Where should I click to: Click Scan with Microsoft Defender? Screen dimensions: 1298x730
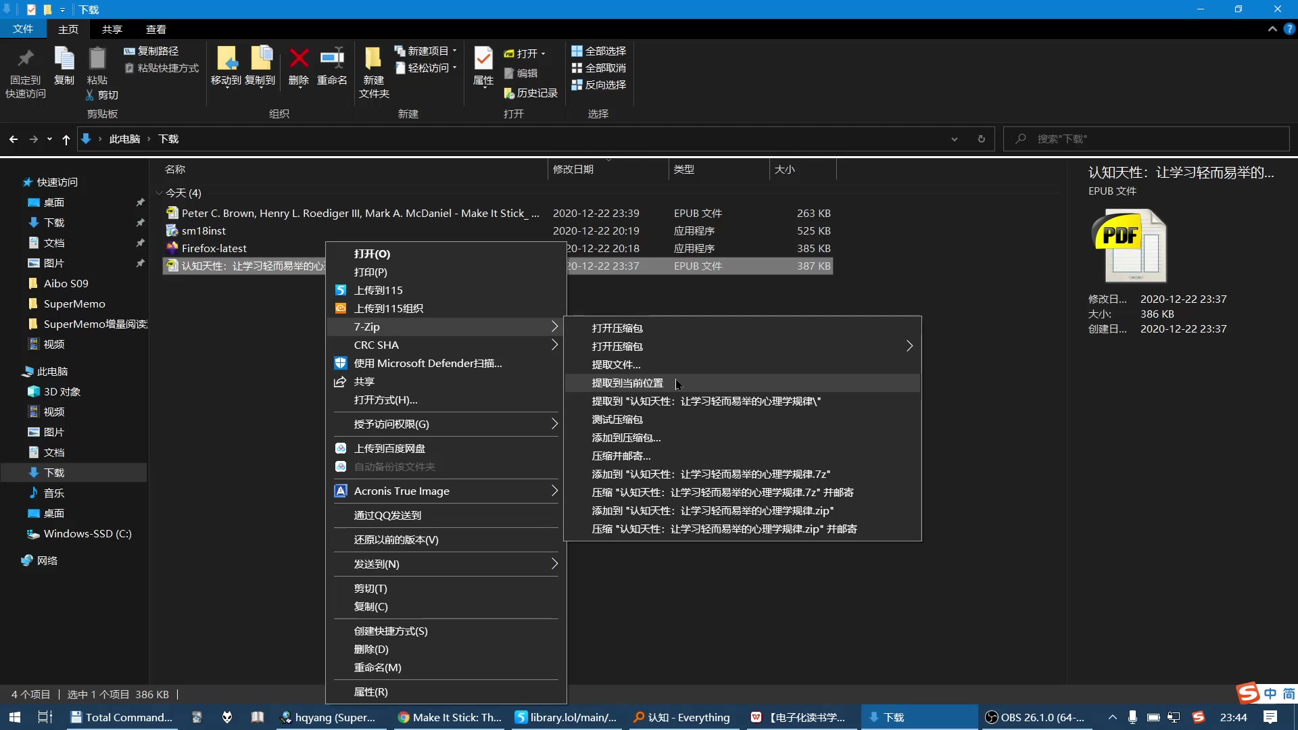446,364
